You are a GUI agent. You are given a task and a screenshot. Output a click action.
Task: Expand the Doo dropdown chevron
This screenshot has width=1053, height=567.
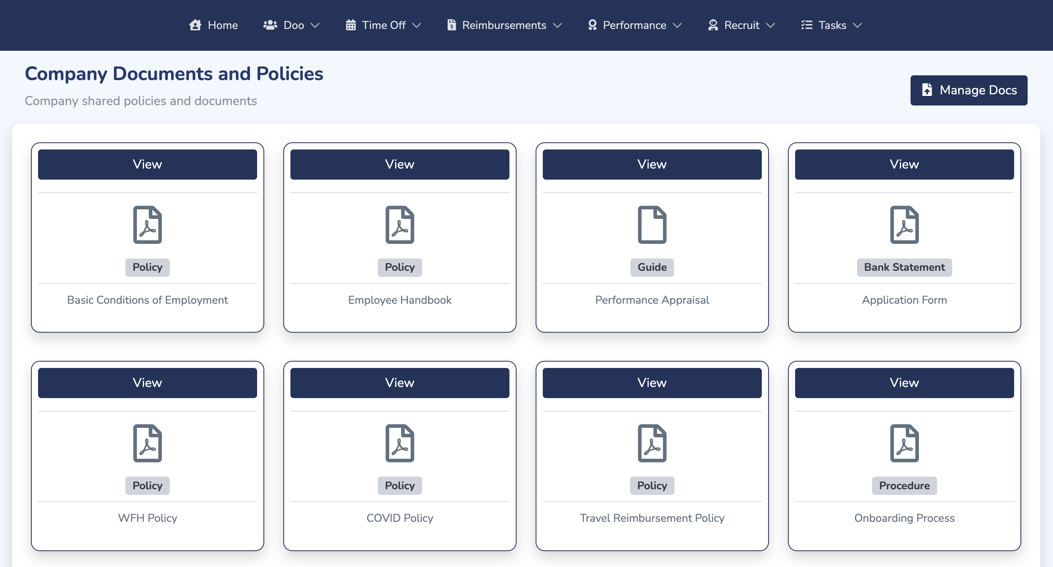click(315, 25)
